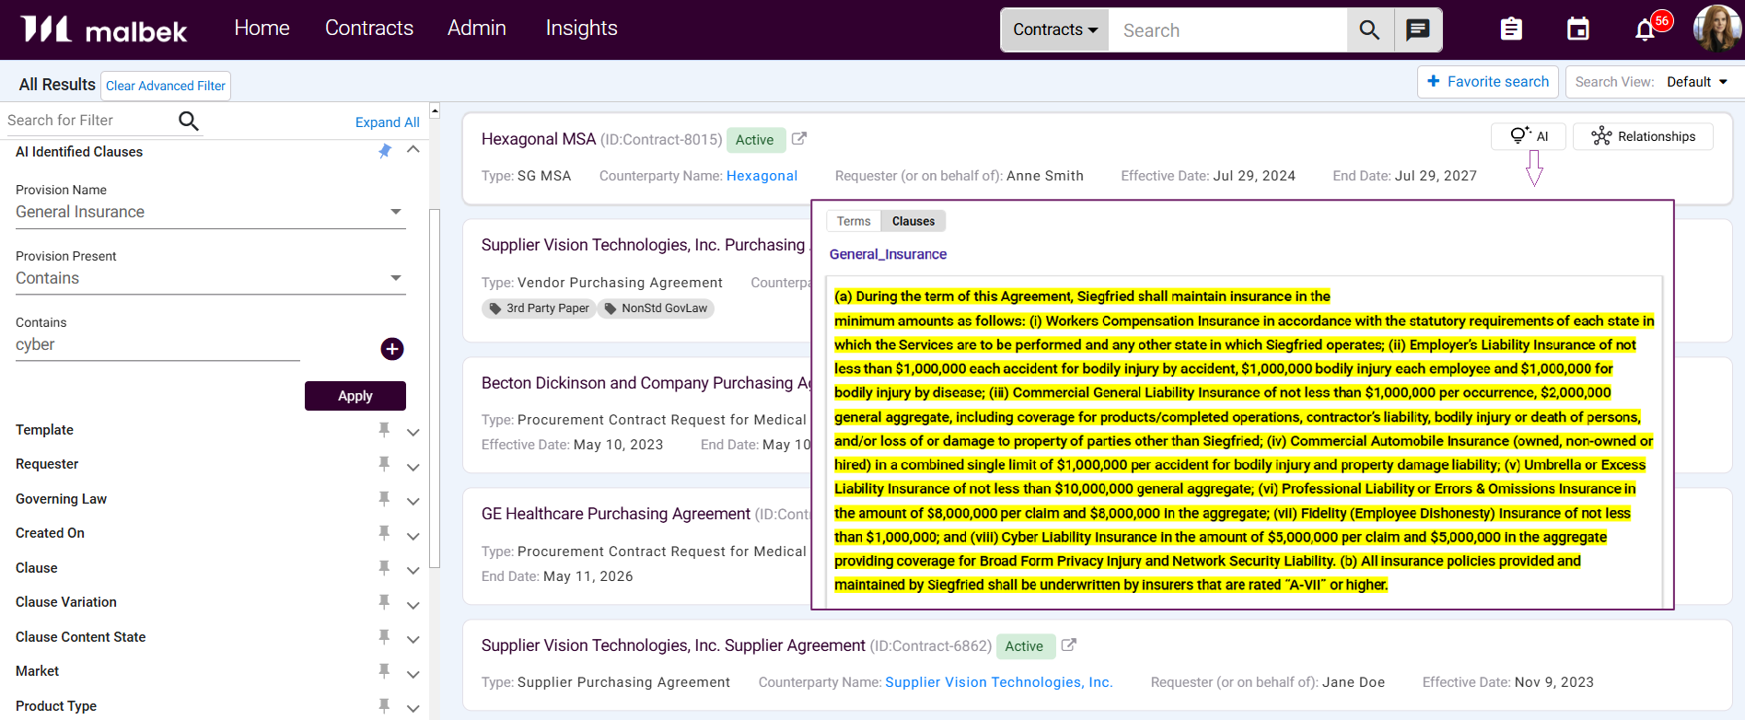Click the filter panel scroll-up arrow
Screen dimensions: 1745x720
[x=435, y=110]
